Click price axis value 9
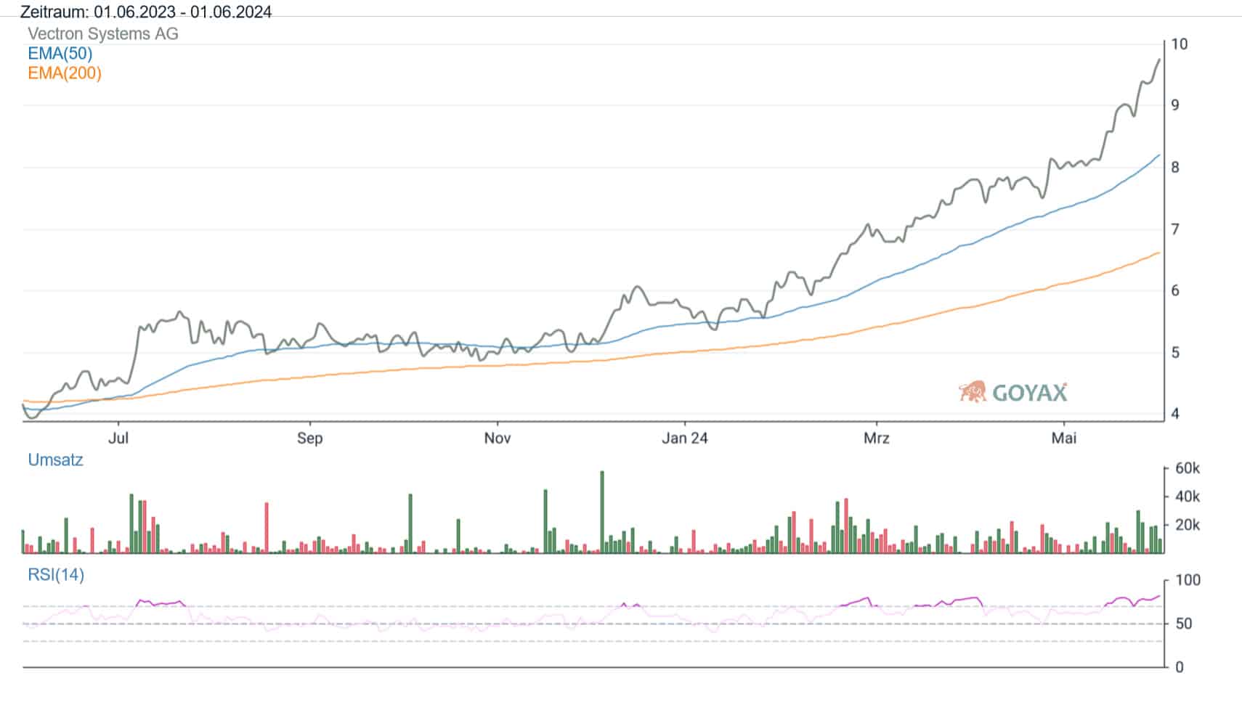The width and height of the screenshot is (1242, 710). point(1175,105)
